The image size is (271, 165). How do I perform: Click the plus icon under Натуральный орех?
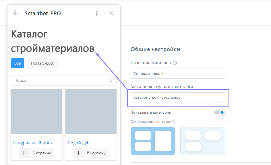(x=24, y=153)
